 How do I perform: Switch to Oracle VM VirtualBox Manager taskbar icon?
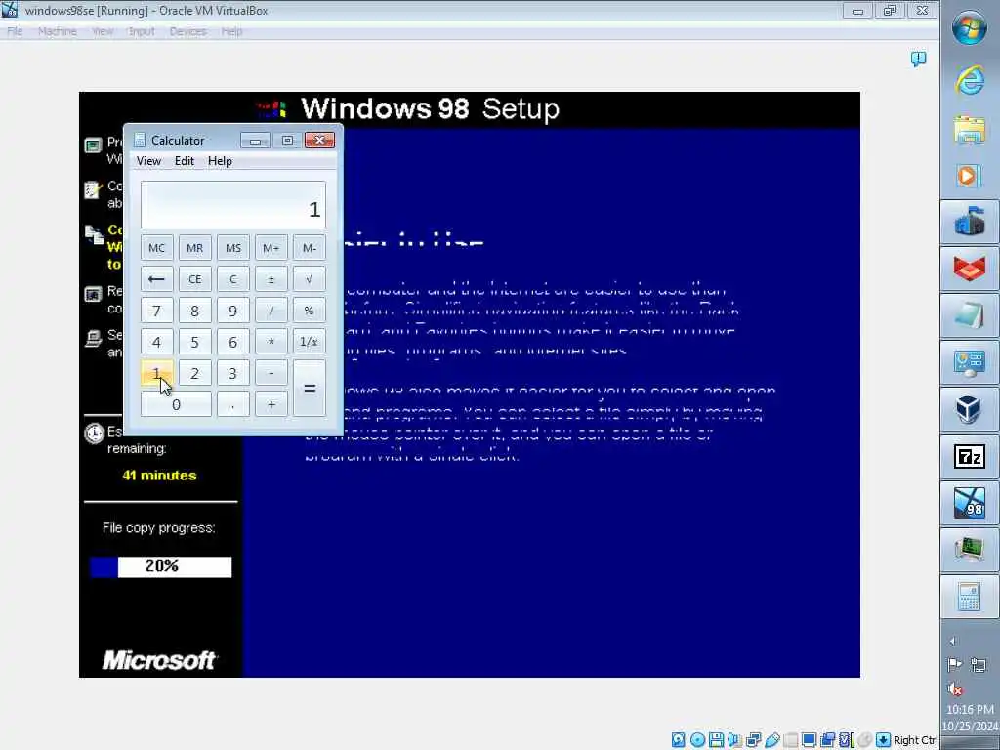tap(970, 409)
